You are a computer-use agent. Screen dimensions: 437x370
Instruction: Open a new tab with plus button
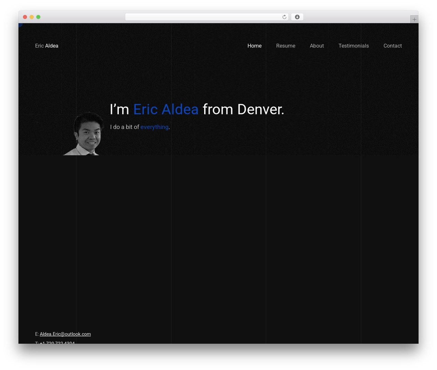(x=414, y=19)
